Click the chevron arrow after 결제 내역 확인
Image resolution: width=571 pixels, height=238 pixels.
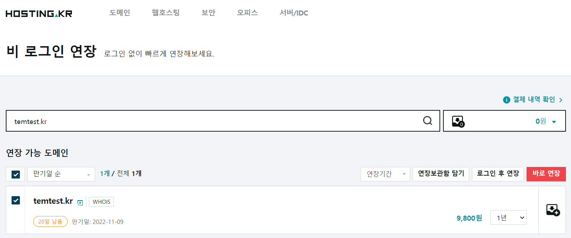pyautogui.click(x=561, y=100)
